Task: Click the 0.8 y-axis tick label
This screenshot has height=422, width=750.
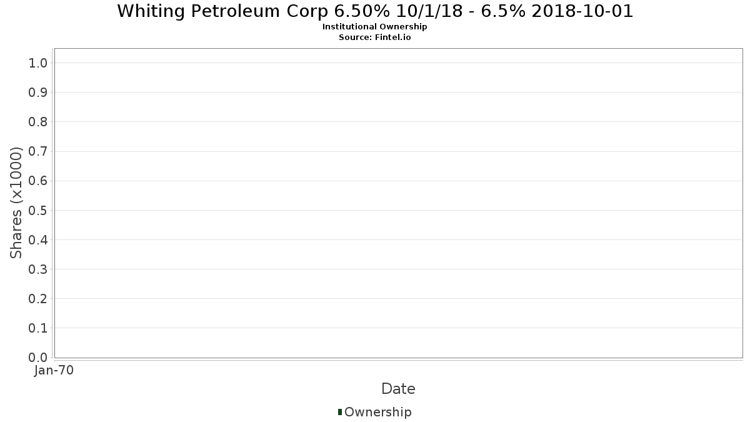Action: (x=38, y=122)
